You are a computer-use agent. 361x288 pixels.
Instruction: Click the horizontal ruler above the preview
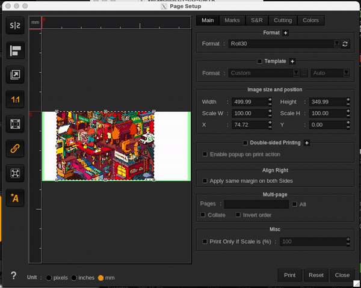coord(116,22)
